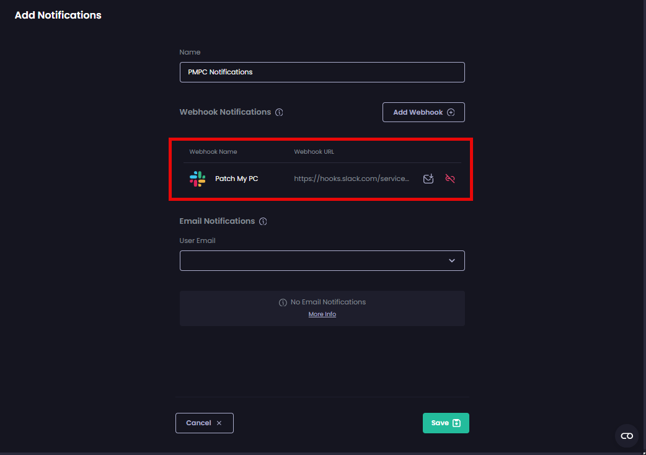Cancel adding notifications
This screenshot has width=646, height=455.
205,423
